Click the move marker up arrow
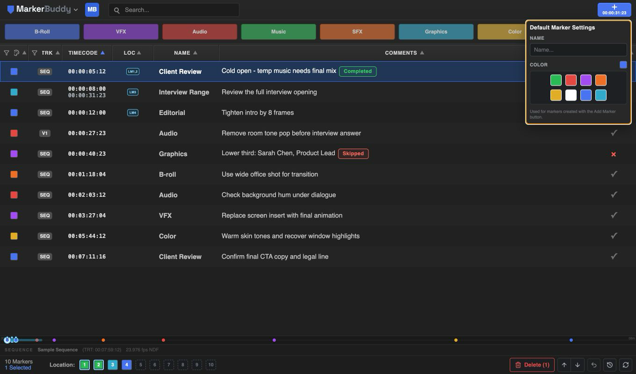Image resolution: width=636 pixels, height=374 pixels. (564, 365)
